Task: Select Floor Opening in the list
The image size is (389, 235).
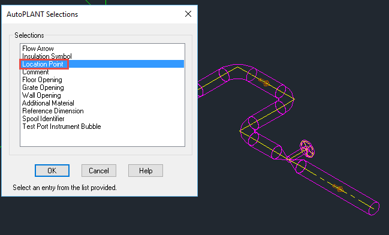Action: [42, 80]
